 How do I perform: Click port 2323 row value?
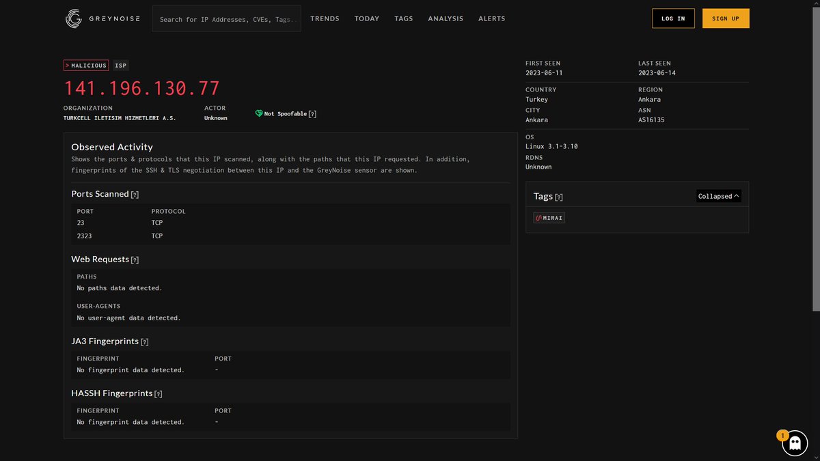coord(85,236)
